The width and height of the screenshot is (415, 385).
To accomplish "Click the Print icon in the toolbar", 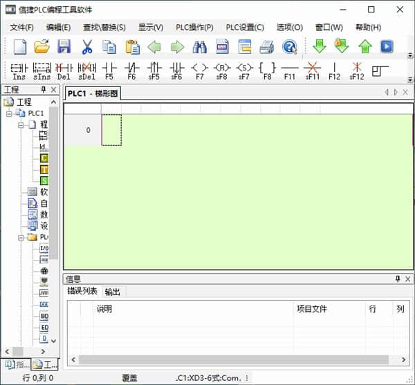I will pos(266,47).
